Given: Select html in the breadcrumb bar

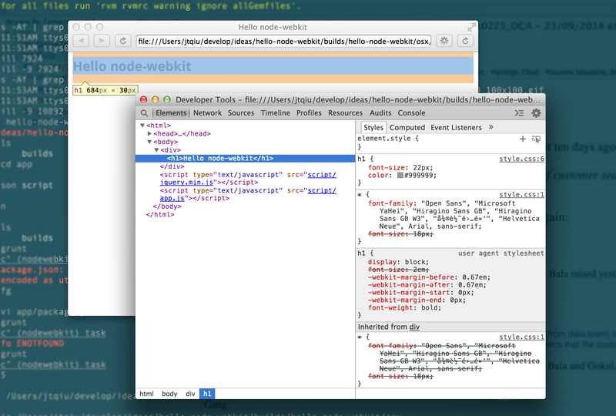Looking at the screenshot, I should coord(146,394).
